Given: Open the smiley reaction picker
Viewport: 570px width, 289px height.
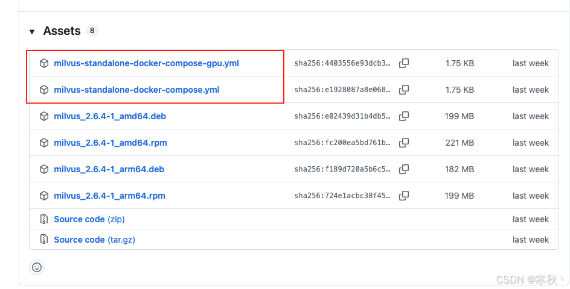Looking at the screenshot, I should [37, 267].
